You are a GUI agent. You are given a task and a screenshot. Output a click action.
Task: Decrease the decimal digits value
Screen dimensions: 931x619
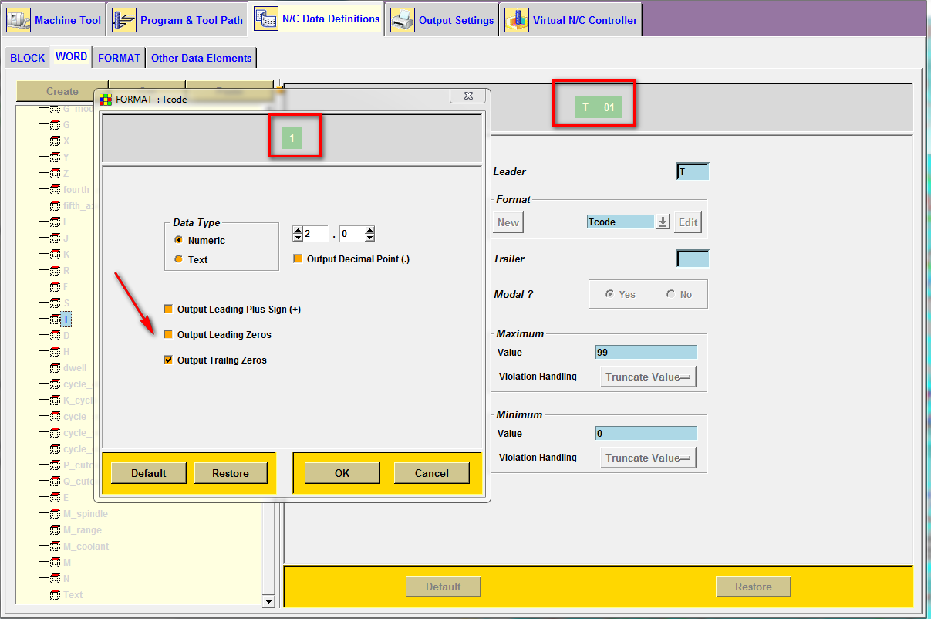[369, 238]
